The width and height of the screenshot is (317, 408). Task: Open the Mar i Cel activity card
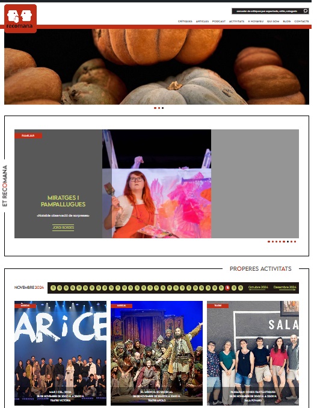tap(60, 353)
